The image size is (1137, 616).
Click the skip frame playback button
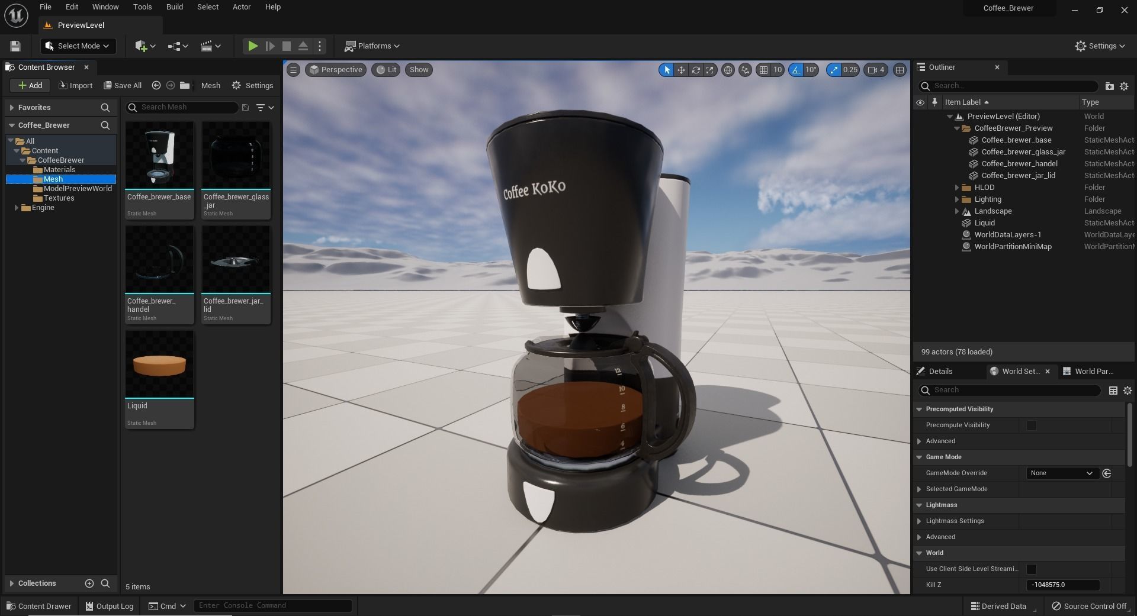(x=270, y=46)
